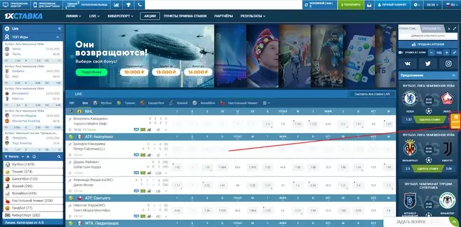Toggle Ставка в 1 клик switch
The image size is (461, 227).
pos(400,53)
